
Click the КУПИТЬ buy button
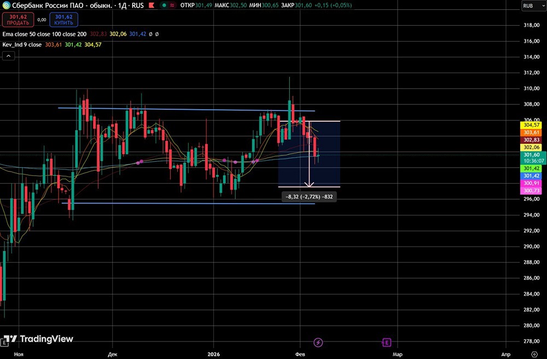63,20
